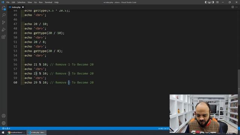Open the Windows Start button

click(x=3, y=132)
